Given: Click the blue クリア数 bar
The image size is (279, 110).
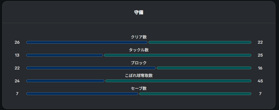Looking at the screenshot, I should coord(87,42).
